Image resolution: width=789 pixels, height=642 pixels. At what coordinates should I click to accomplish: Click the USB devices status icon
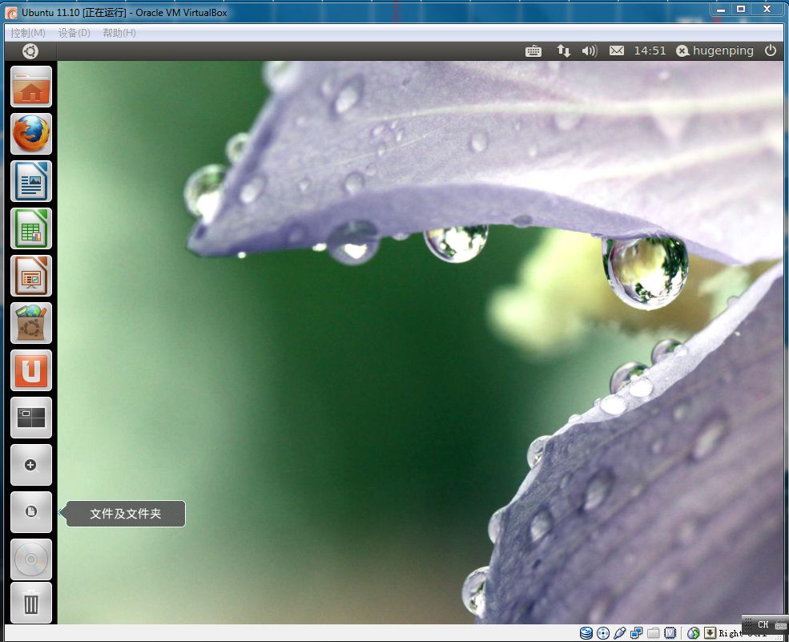pyautogui.click(x=619, y=633)
